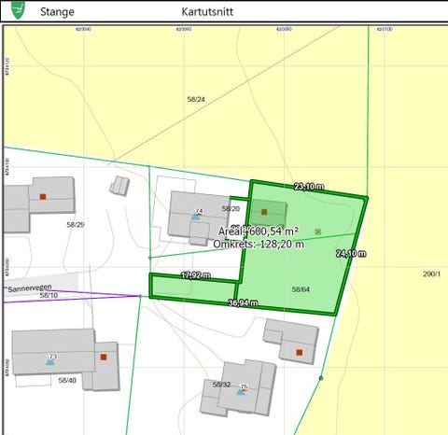The image size is (448, 435).
Task: Click the 36,94 m boundary measurement
Action: click(x=243, y=302)
